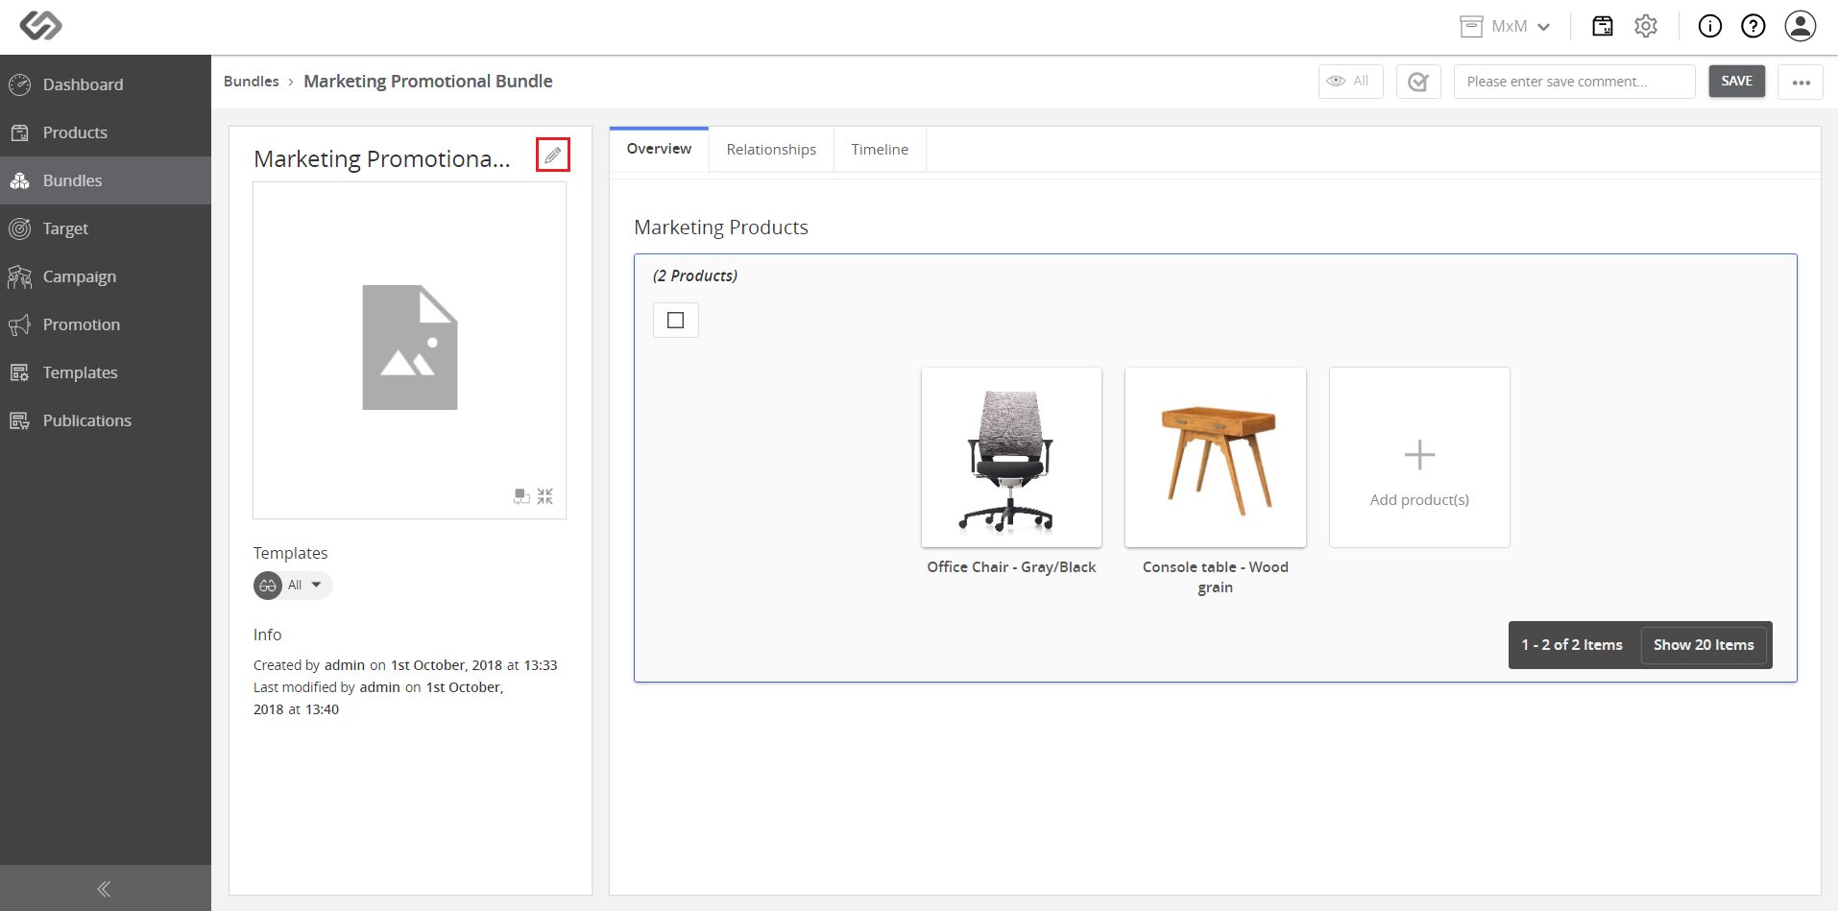Tick the select-all products checkbox
This screenshot has width=1838, height=911.
point(676,321)
